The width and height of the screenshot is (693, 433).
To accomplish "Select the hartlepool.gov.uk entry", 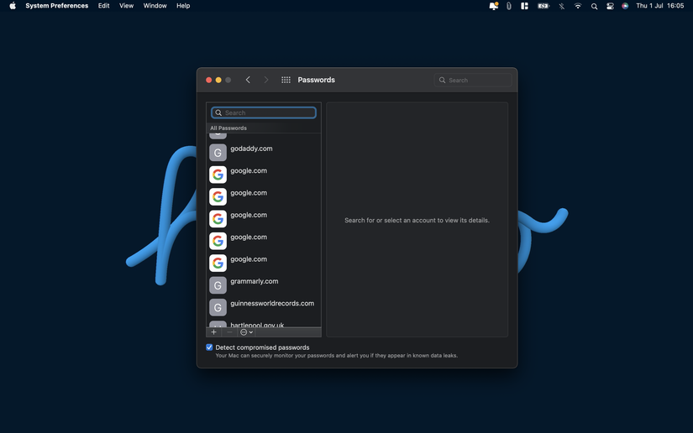I will coord(264,324).
